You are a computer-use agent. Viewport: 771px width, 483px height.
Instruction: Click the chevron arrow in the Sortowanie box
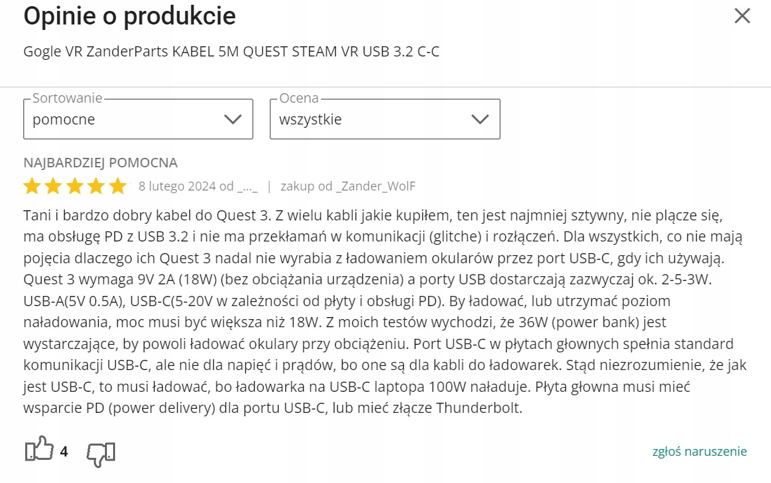tap(233, 120)
